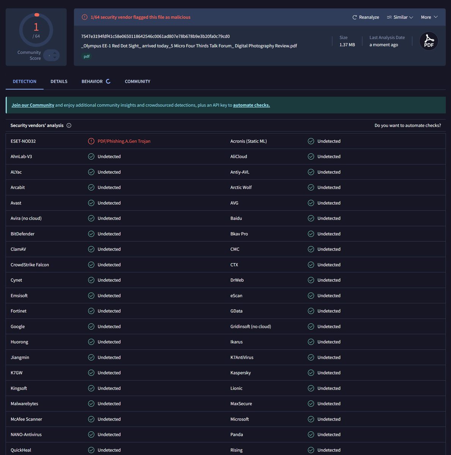Click the 1/64 security vendor flagged banner text
The width and height of the screenshot is (451, 455).
point(140,17)
